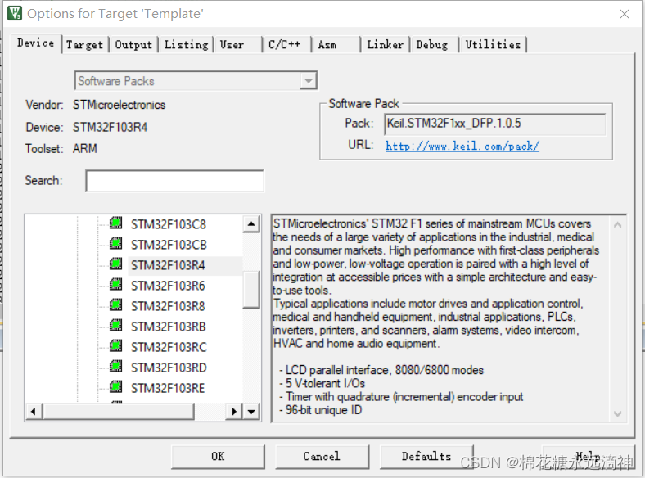This screenshot has height=478, width=645.
Task: Select STM32F103C8 in the device list
Action: pyautogui.click(x=169, y=224)
